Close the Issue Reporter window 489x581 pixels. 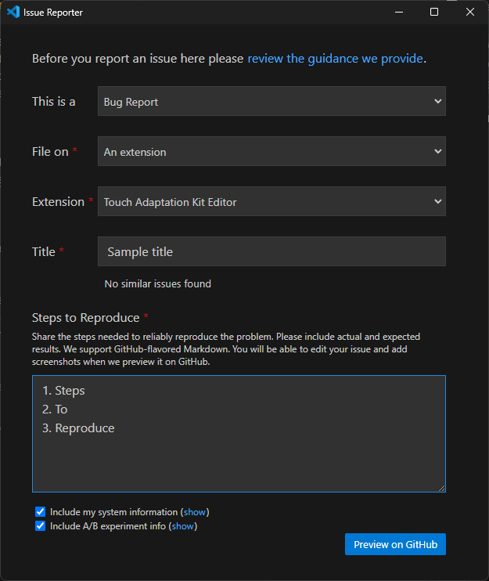[470, 12]
